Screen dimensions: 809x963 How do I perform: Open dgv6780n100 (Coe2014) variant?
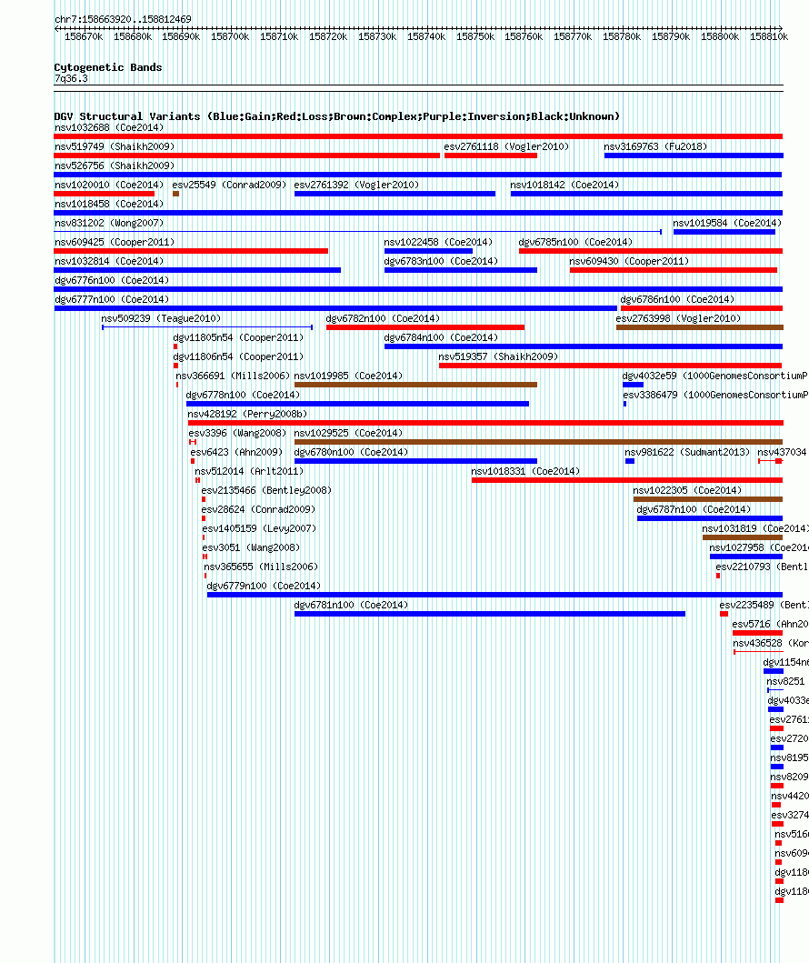(x=415, y=461)
